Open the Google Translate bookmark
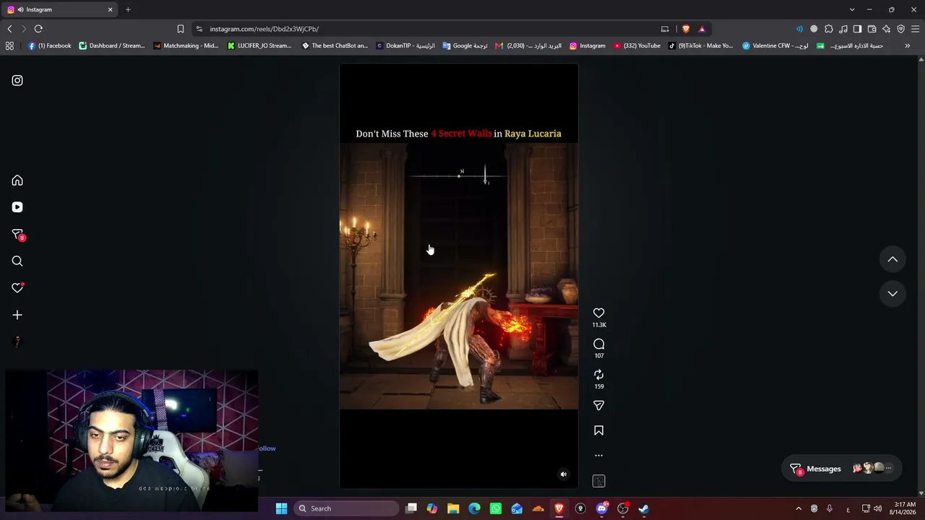This screenshot has width=925, height=520. [x=465, y=45]
